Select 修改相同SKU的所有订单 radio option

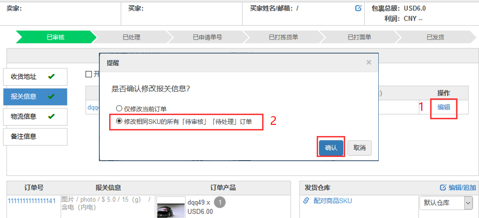[x=119, y=121]
